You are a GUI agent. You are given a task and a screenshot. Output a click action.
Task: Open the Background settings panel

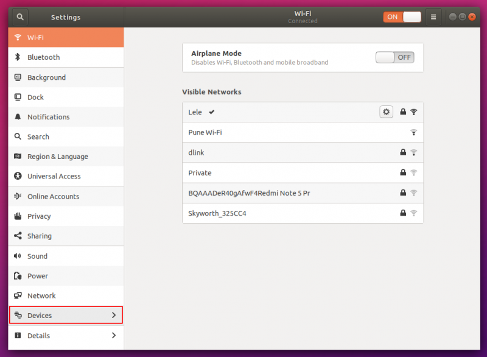46,77
